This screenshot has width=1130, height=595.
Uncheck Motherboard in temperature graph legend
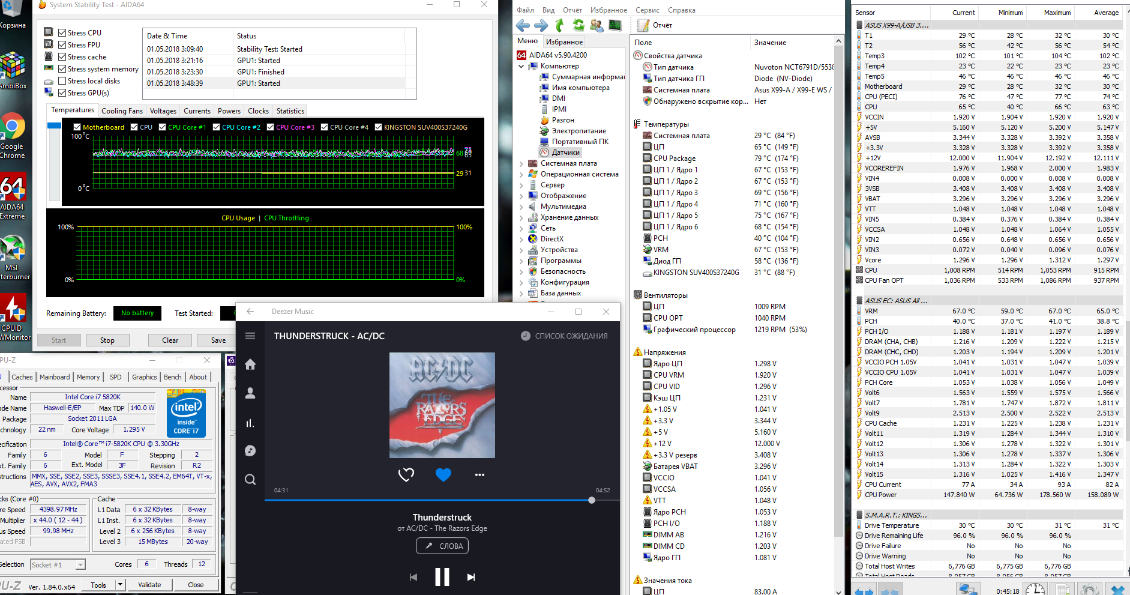pos(77,127)
